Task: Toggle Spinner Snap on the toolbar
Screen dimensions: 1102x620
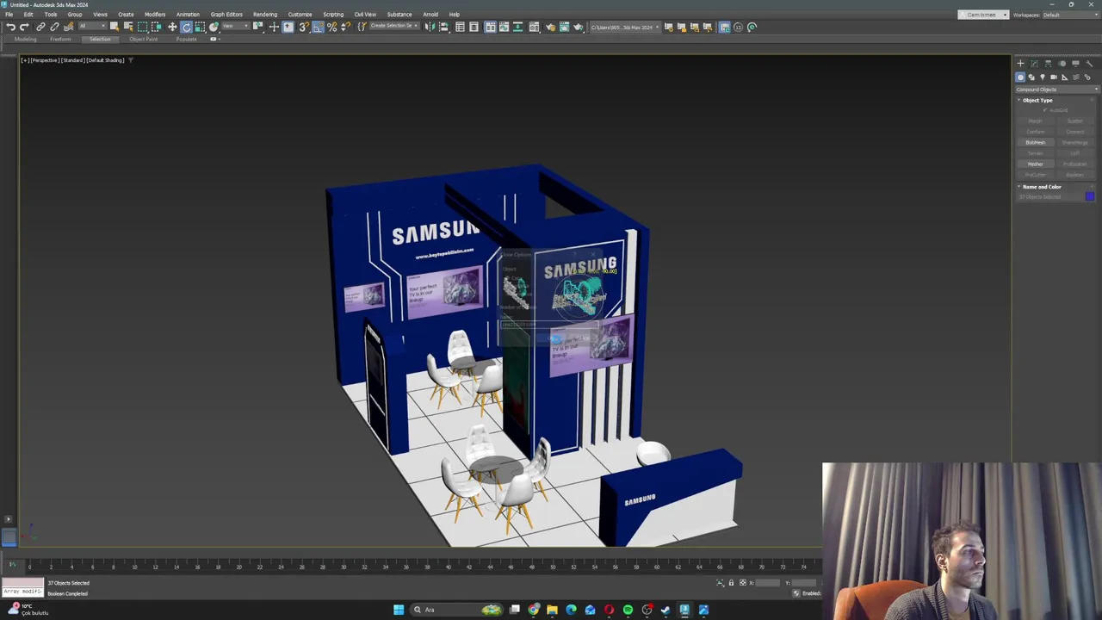Action: click(x=345, y=27)
